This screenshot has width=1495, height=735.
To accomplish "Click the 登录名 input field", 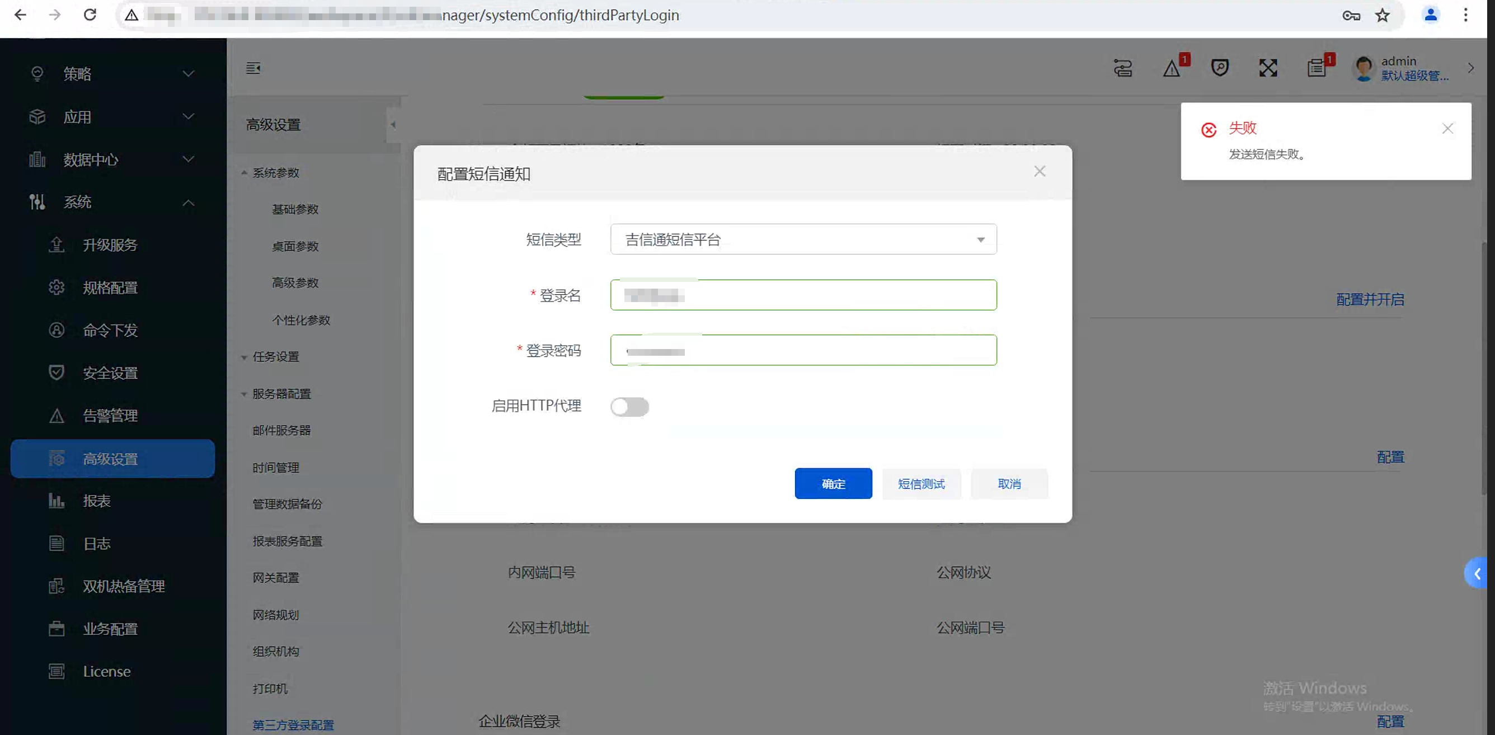I will 803,295.
